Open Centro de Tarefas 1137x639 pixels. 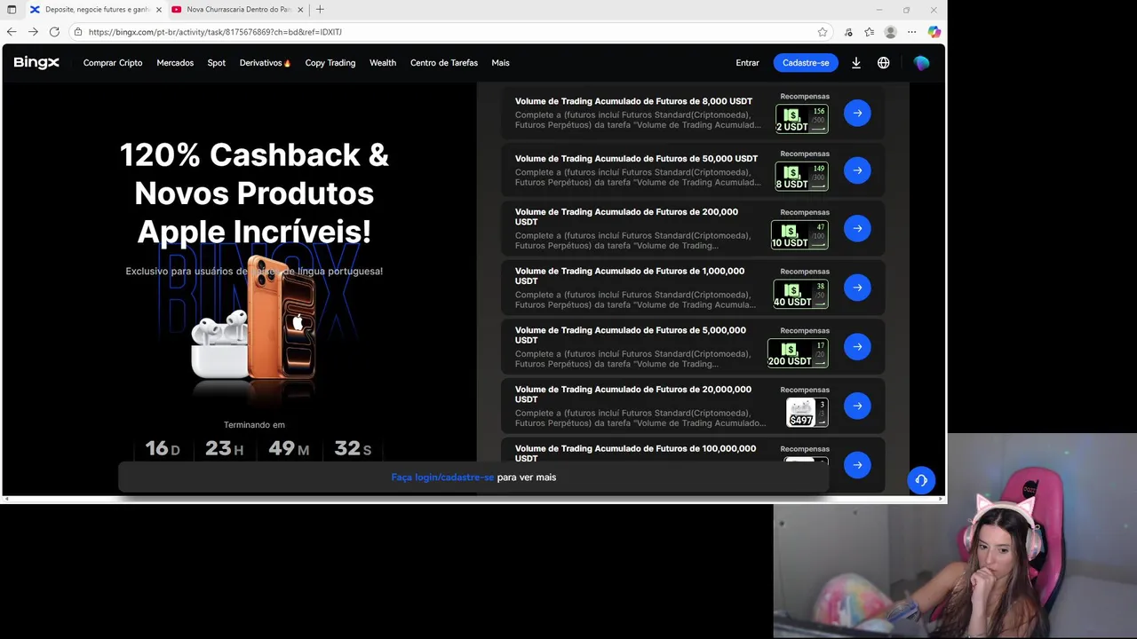[444, 63]
